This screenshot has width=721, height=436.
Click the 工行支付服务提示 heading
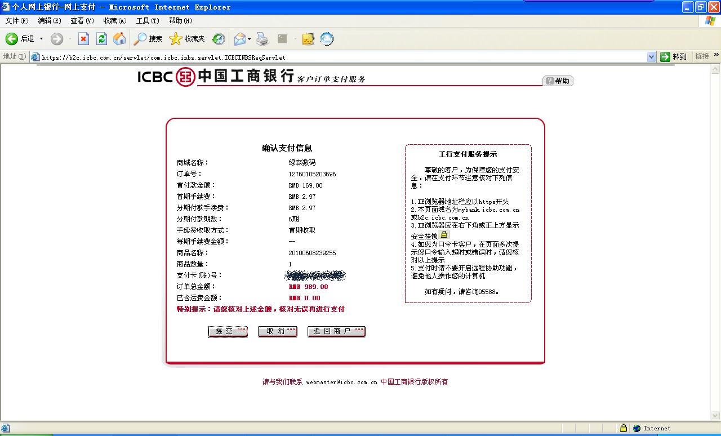pyautogui.click(x=468, y=154)
